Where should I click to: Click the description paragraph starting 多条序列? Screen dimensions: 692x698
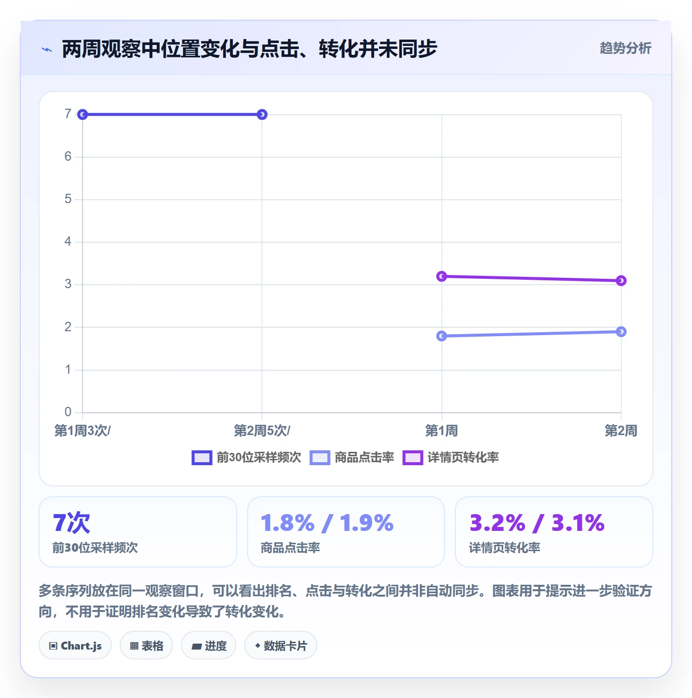pyautogui.click(x=346, y=601)
